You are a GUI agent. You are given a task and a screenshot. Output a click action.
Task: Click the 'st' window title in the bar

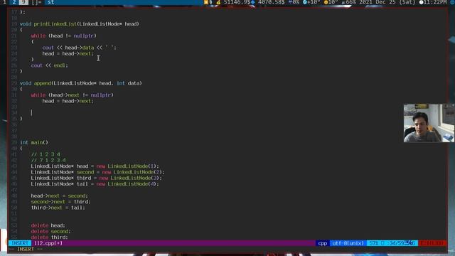50,2
